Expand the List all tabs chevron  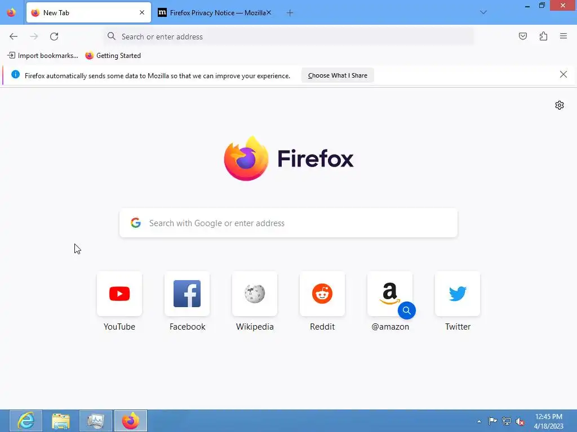click(483, 12)
